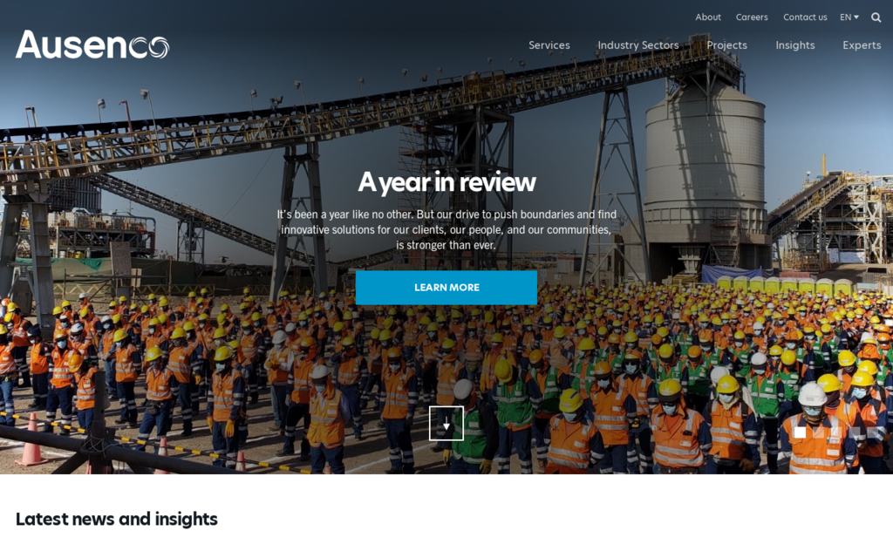Click the 'A year in review' headline
Screen dimensions: 893x558
pos(446,183)
